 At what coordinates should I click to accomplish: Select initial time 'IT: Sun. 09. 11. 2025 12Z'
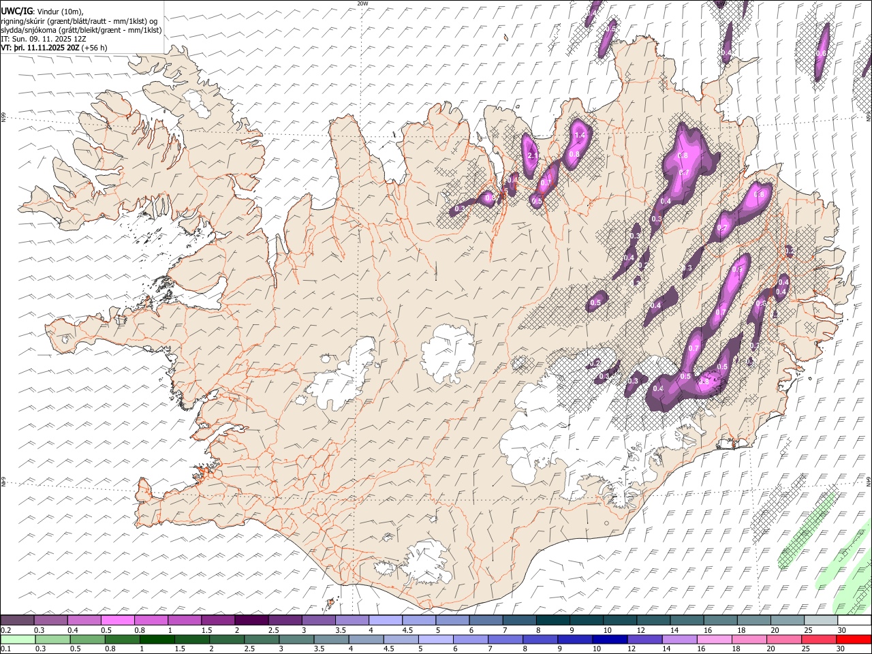(x=44, y=39)
